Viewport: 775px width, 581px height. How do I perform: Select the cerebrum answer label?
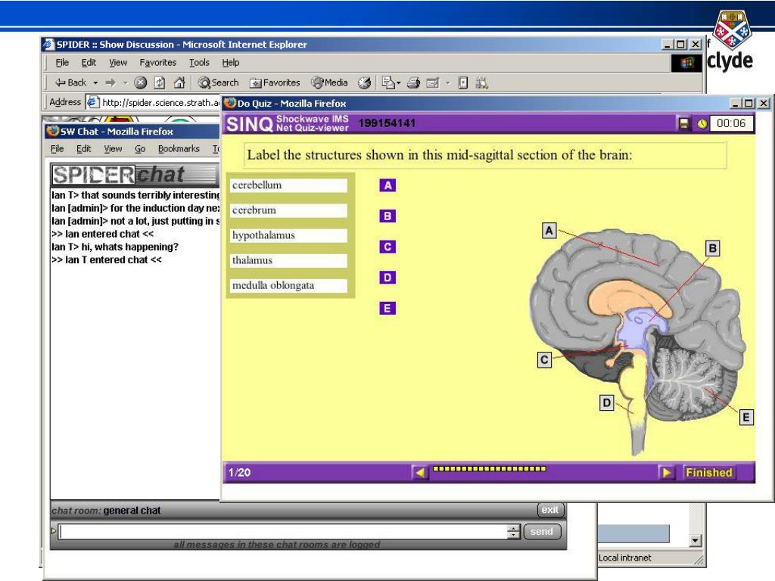pos(288,210)
